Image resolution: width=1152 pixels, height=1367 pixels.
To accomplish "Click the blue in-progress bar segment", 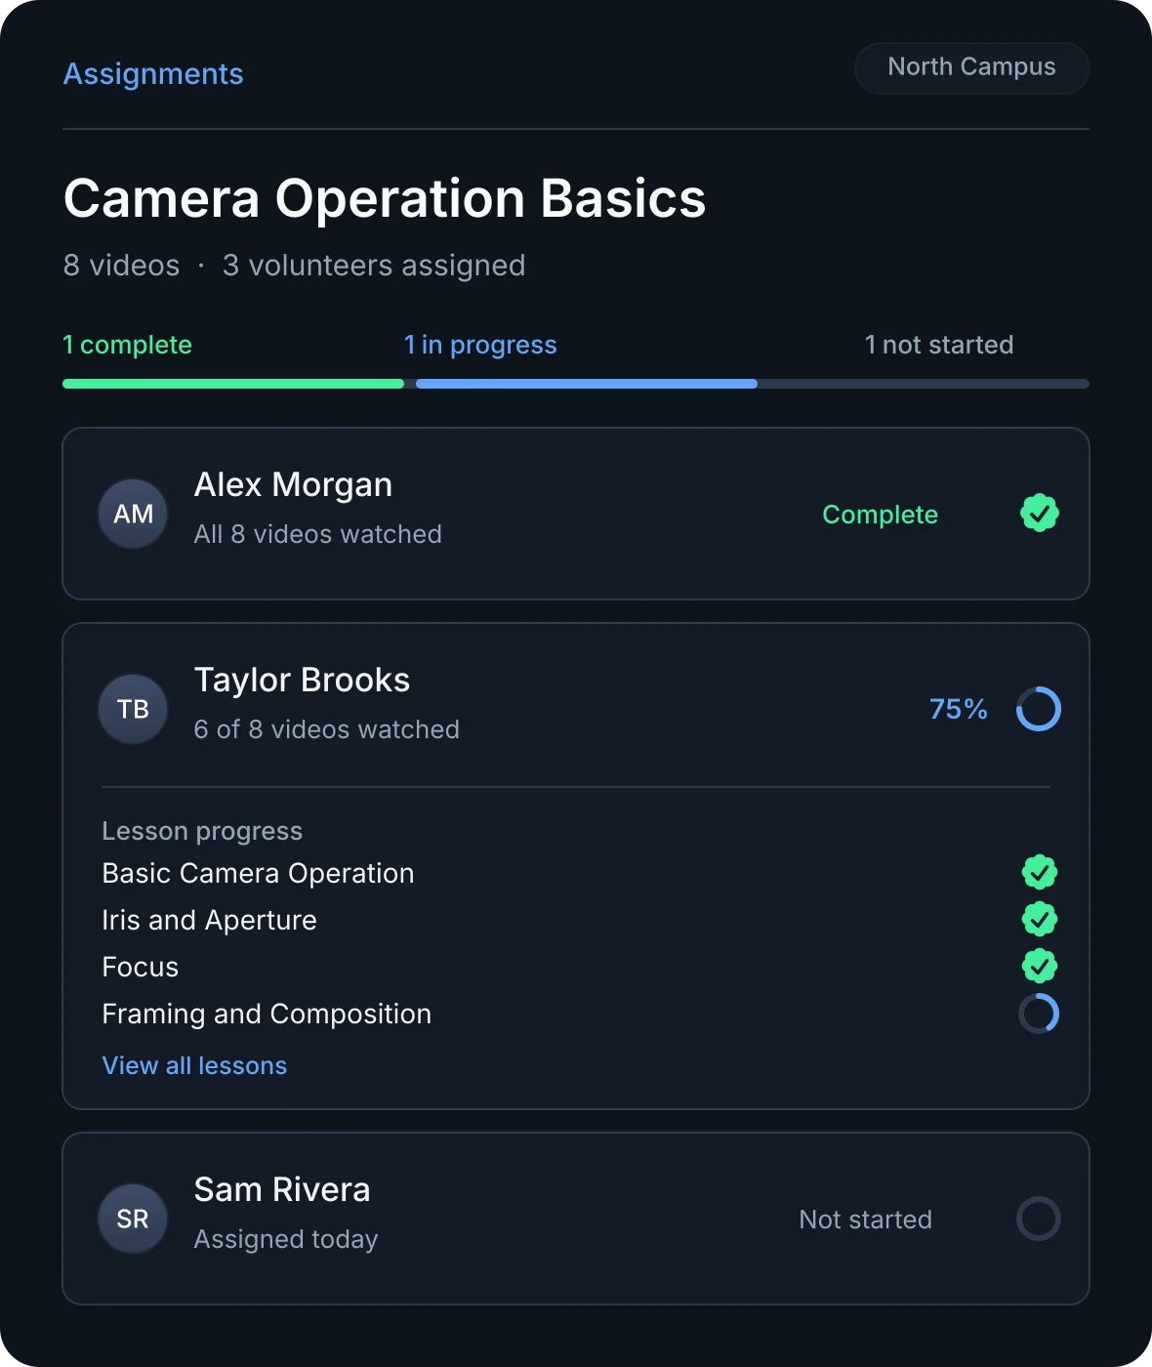I will 587,384.
